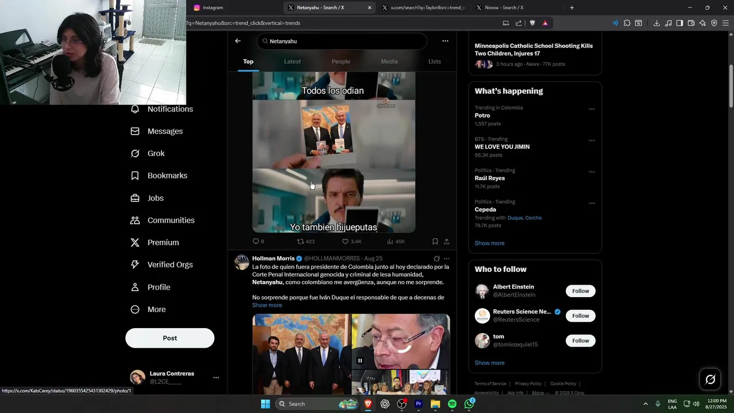
Task: Follow tom @tomlezequiel15
Action: [580, 341]
